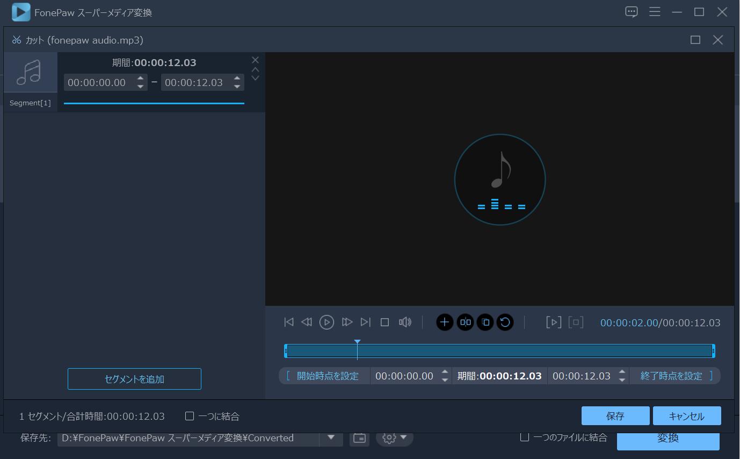Reset edits with the circular arrow icon
The width and height of the screenshot is (740, 459).
pos(505,322)
